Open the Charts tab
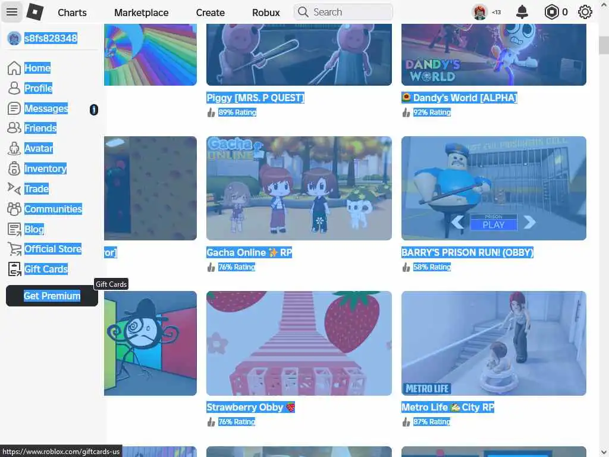Image resolution: width=609 pixels, height=457 pixels. point(72,12)
